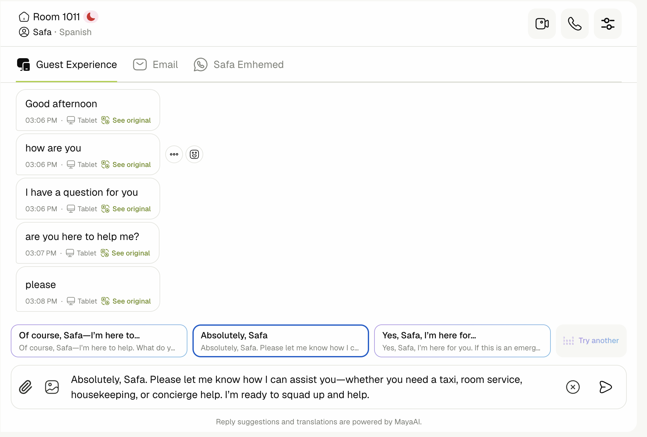
Task: Choose the 'Absolutely, Safa' reply suggestion
Action: (281, 341)
